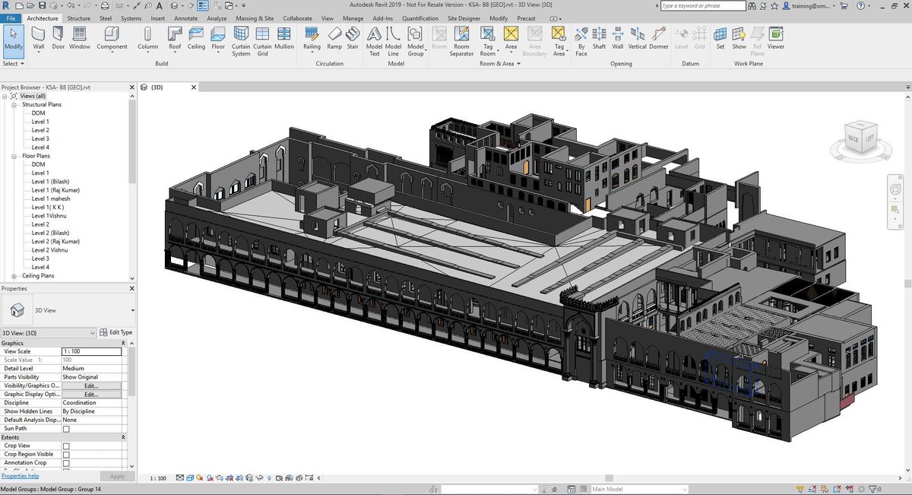Open the Massing & Site tab

pos(255,17)
